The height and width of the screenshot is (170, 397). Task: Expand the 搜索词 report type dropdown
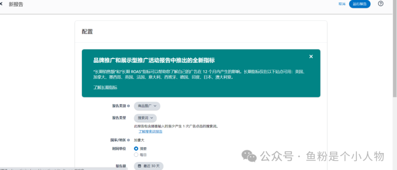point(145,118)
